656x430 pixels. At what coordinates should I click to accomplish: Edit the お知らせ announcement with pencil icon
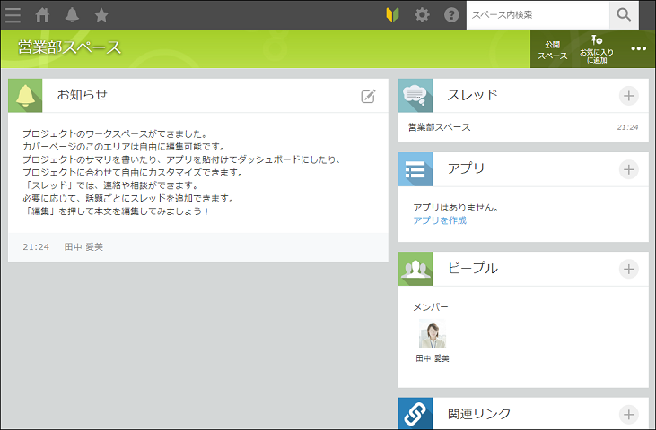pyautogui.click(x=368, y=96)
